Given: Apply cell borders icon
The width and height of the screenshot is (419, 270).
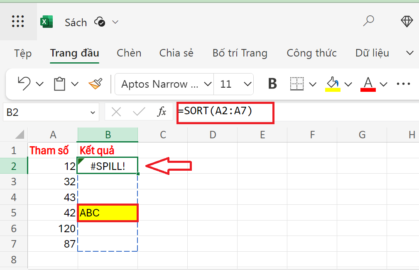Looking at the screenshot, I should (x=297, y=83).
